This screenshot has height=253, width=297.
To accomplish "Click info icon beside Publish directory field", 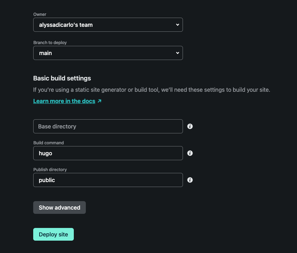I will click(x=190, y=180).
